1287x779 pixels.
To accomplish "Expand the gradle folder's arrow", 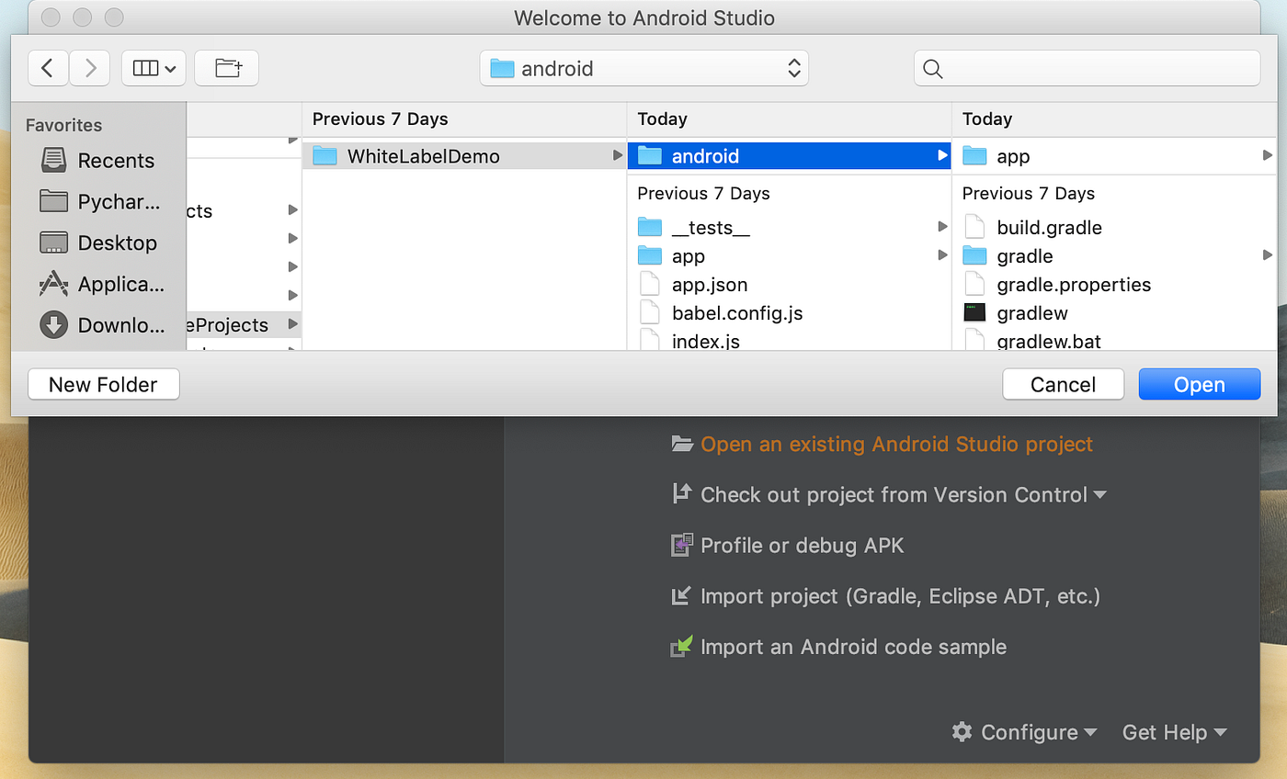I will coord(1268,255).
